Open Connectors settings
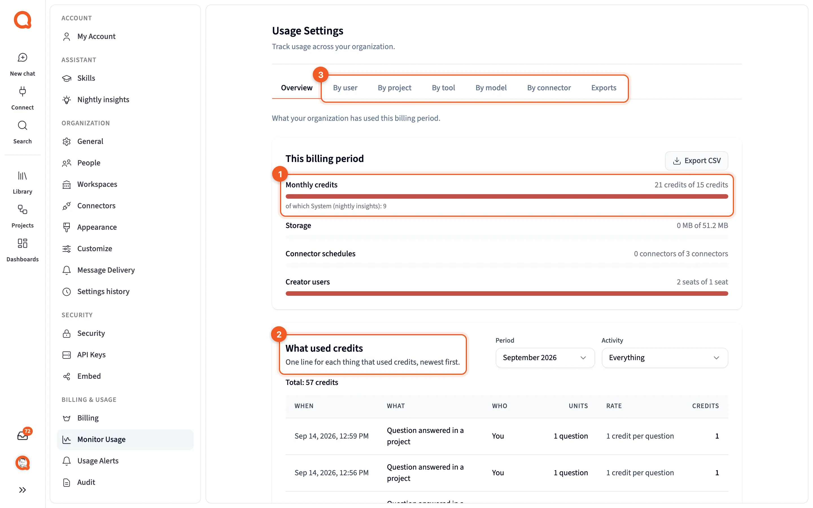This screenshot has height=508, width=813. click(x=125, y=206)
